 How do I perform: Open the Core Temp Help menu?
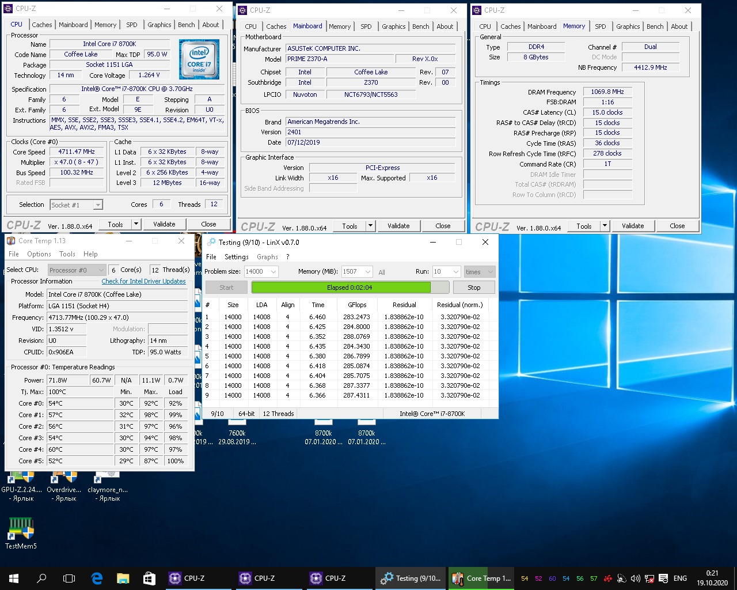90,254
